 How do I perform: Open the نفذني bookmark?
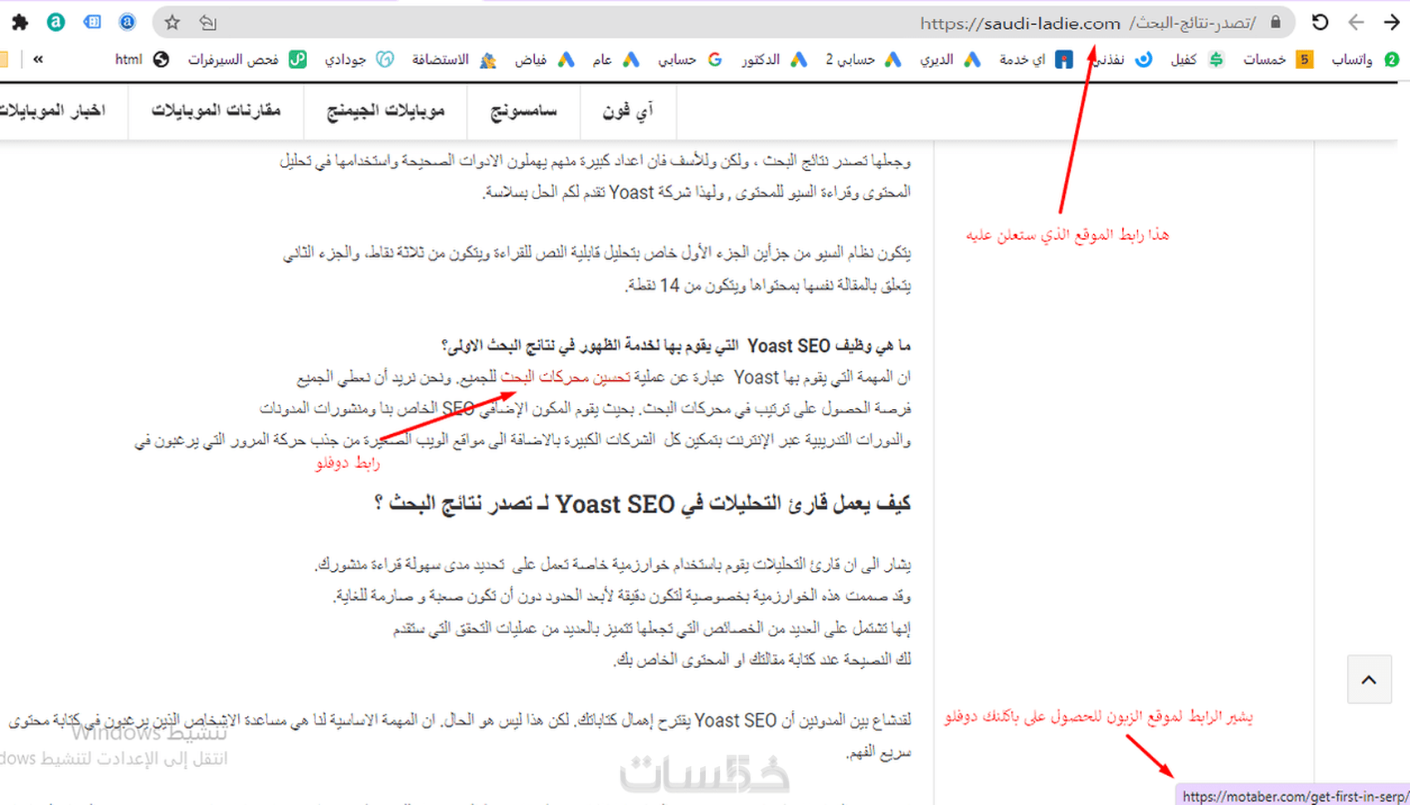(x=1121, y=60)
